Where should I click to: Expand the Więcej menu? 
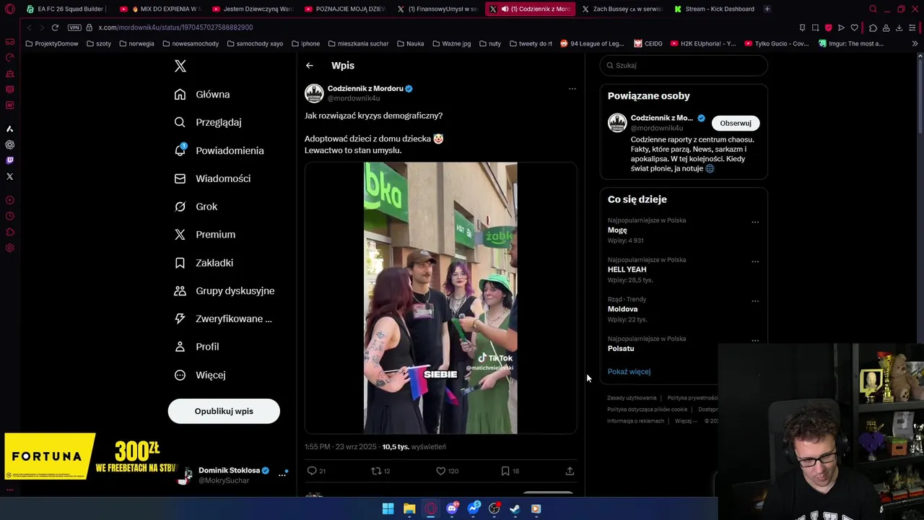point(200,375)
